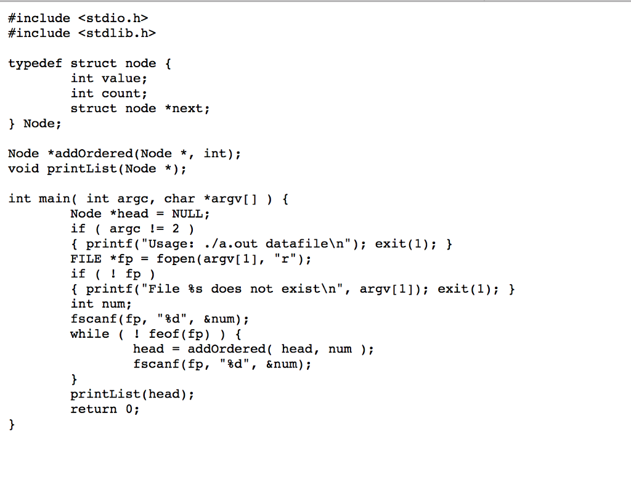Click the typedef struct node line
The image size is (631, 479).
pos(91,63)
